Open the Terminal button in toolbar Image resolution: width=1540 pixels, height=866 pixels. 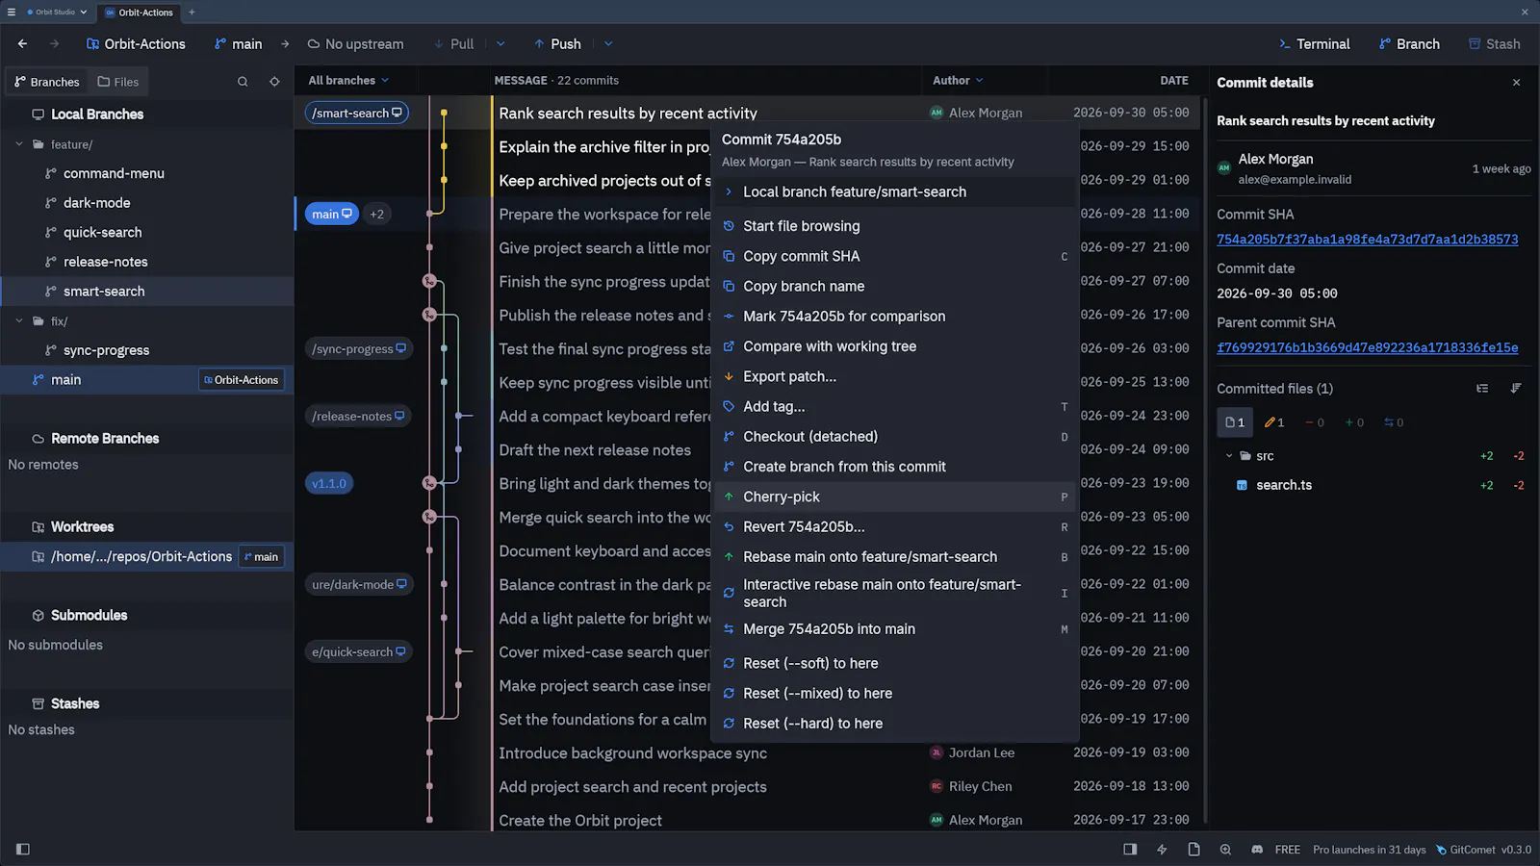pyautogui.click(x=1314, y=44)
